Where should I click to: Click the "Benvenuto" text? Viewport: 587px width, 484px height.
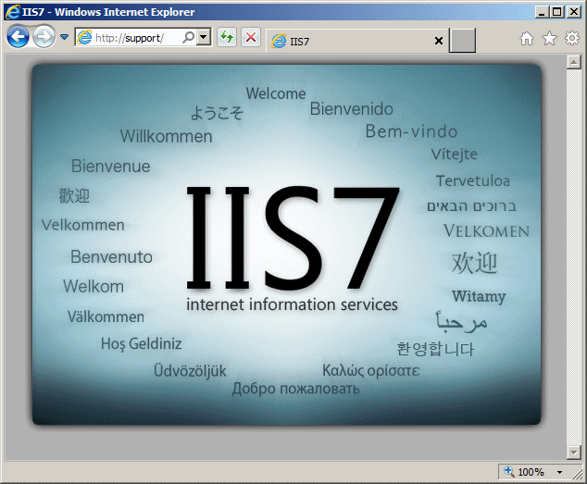(111, 256)
